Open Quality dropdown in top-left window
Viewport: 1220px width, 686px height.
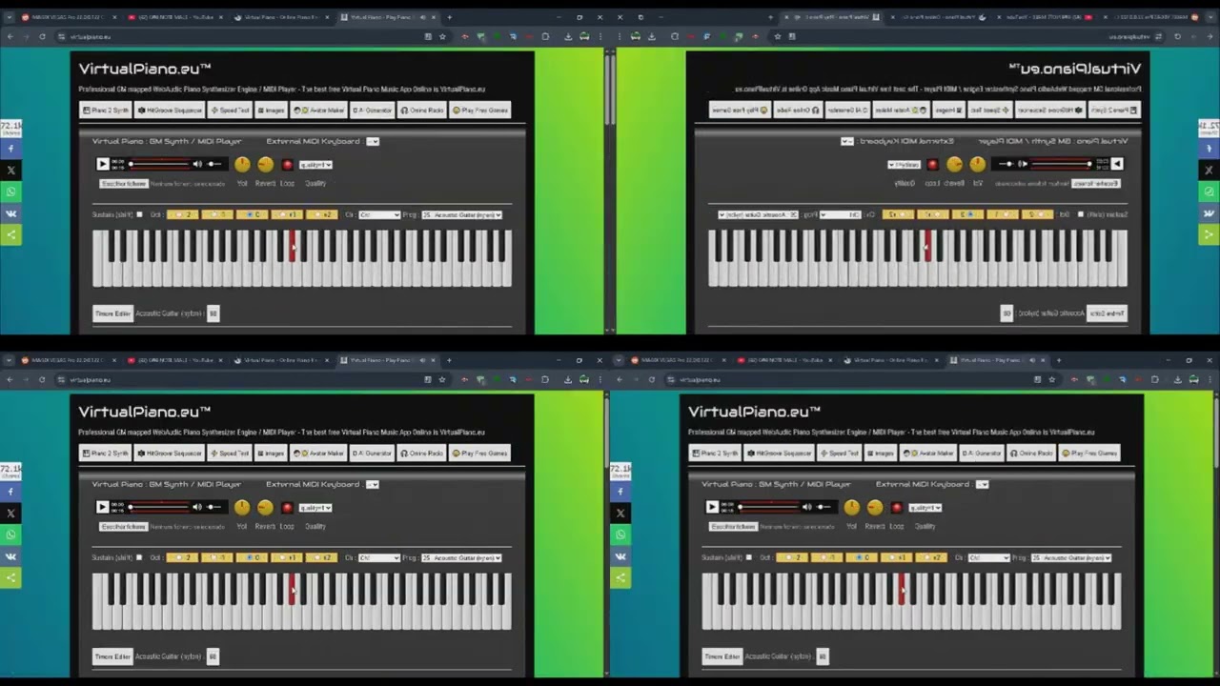tap(315, 165)
